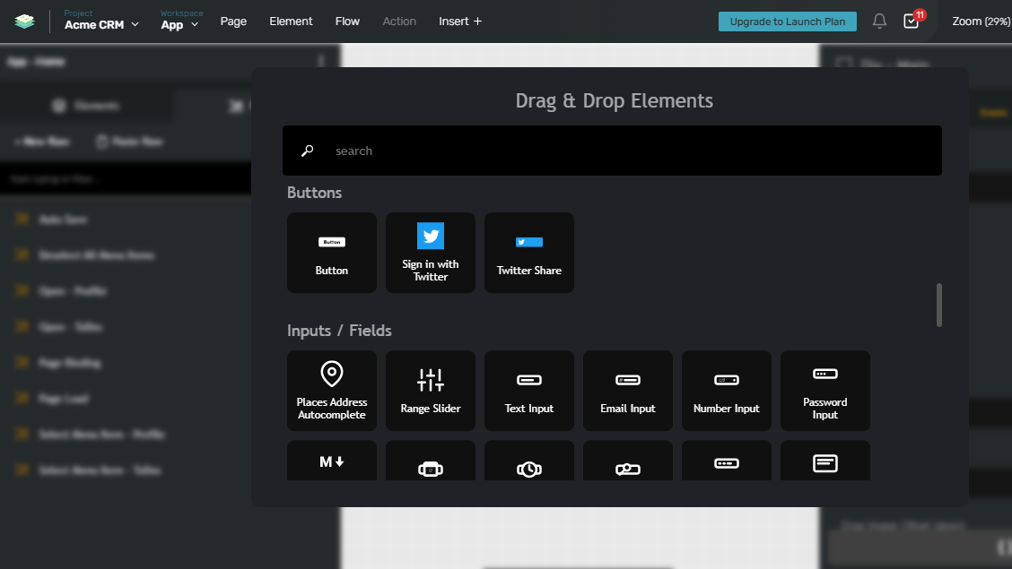Image resolution: width=1012 pixels, height=569 pixels.
Task: Select the Range Slider element
Action: tap(431, 391)
